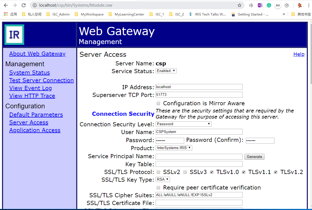Open System Status in Management menu
312x210 pixels.
click(x=29, y=73)
